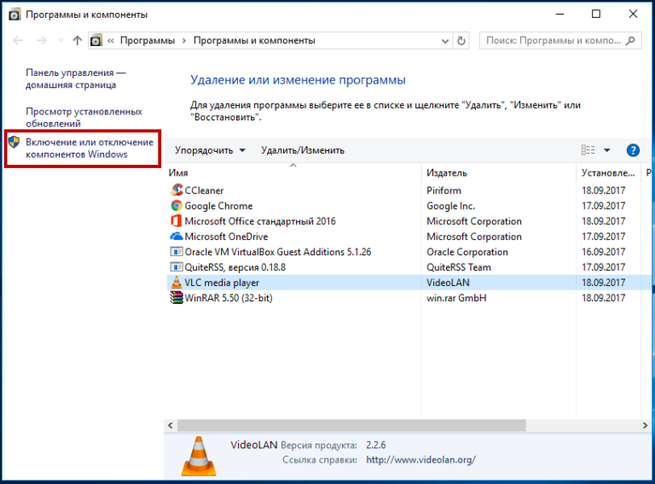
Task: Open Включение или отключение компонентов Windows
Action: click(90, 148)
